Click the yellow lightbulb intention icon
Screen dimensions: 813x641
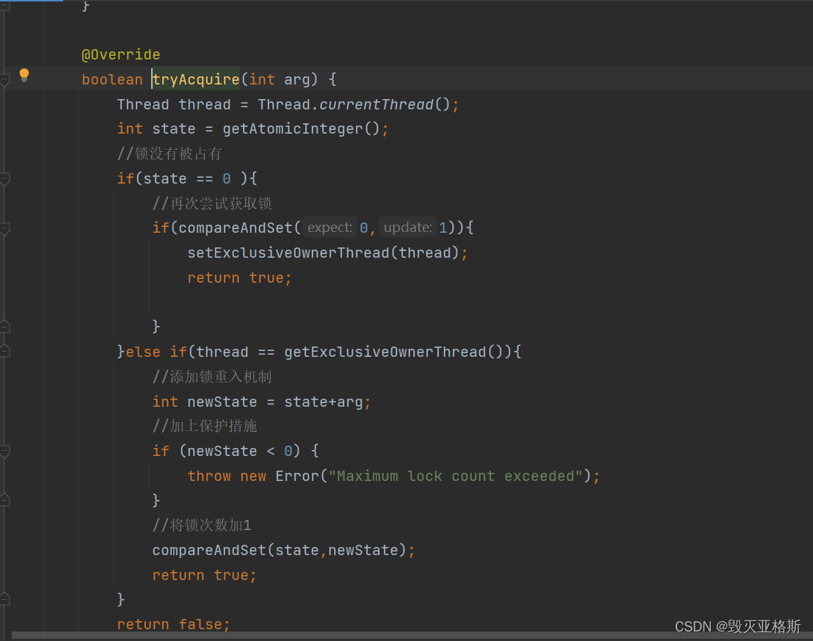click(24, 75)
